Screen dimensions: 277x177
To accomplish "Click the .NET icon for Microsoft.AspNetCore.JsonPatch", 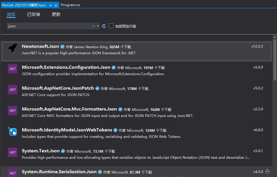I will pos(13,90).
